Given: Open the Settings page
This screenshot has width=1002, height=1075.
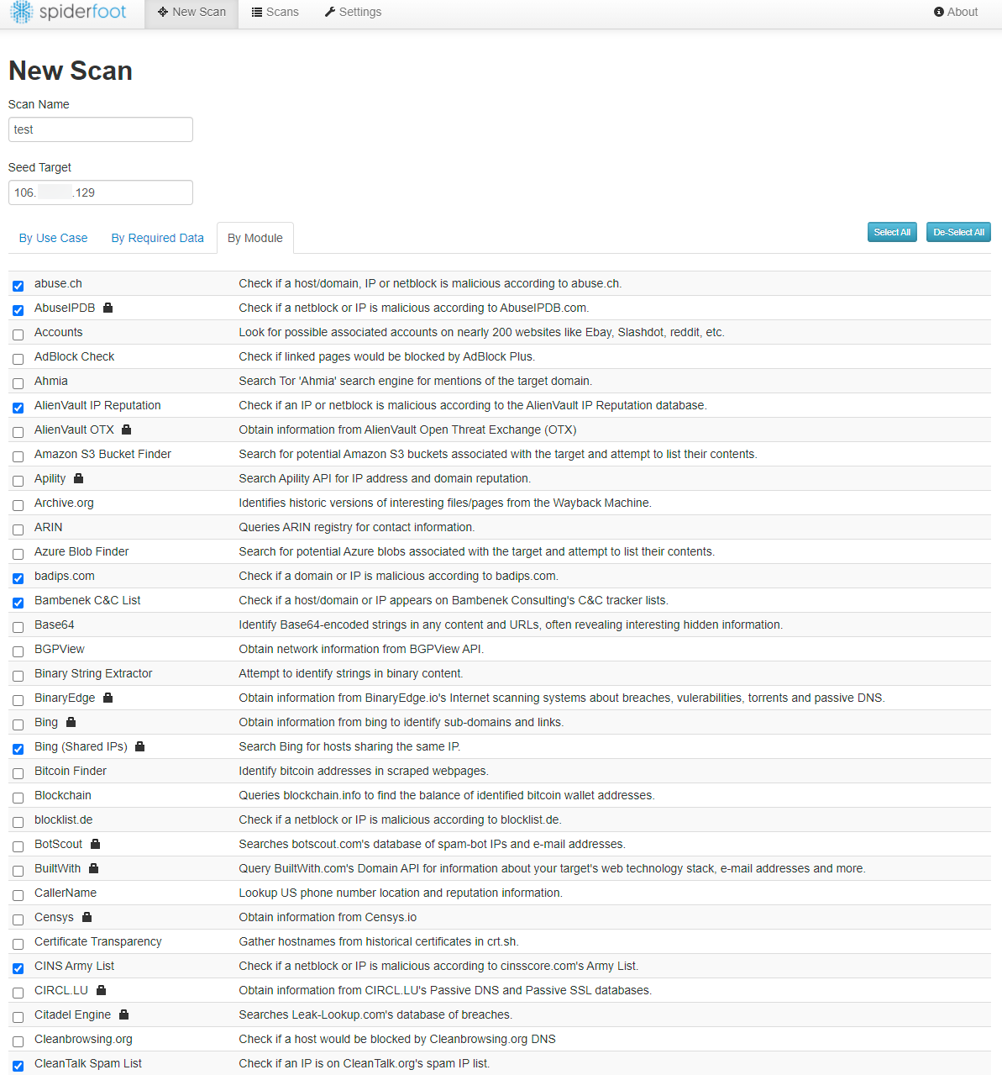Looking at the screenshot, I should point(353,12).
